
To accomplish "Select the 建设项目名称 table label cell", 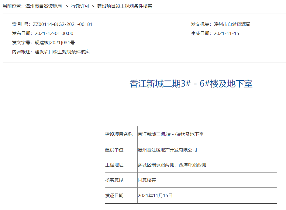I will point(119,134).
